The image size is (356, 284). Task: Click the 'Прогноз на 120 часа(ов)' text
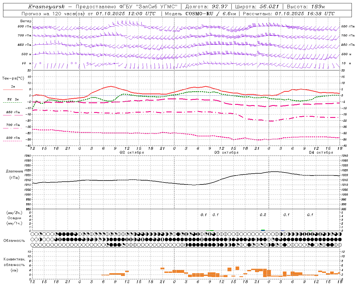tap(53, 14)
